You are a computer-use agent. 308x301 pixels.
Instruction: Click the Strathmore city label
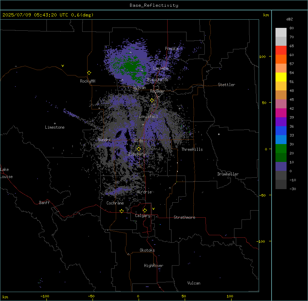[x=184, y=217]
